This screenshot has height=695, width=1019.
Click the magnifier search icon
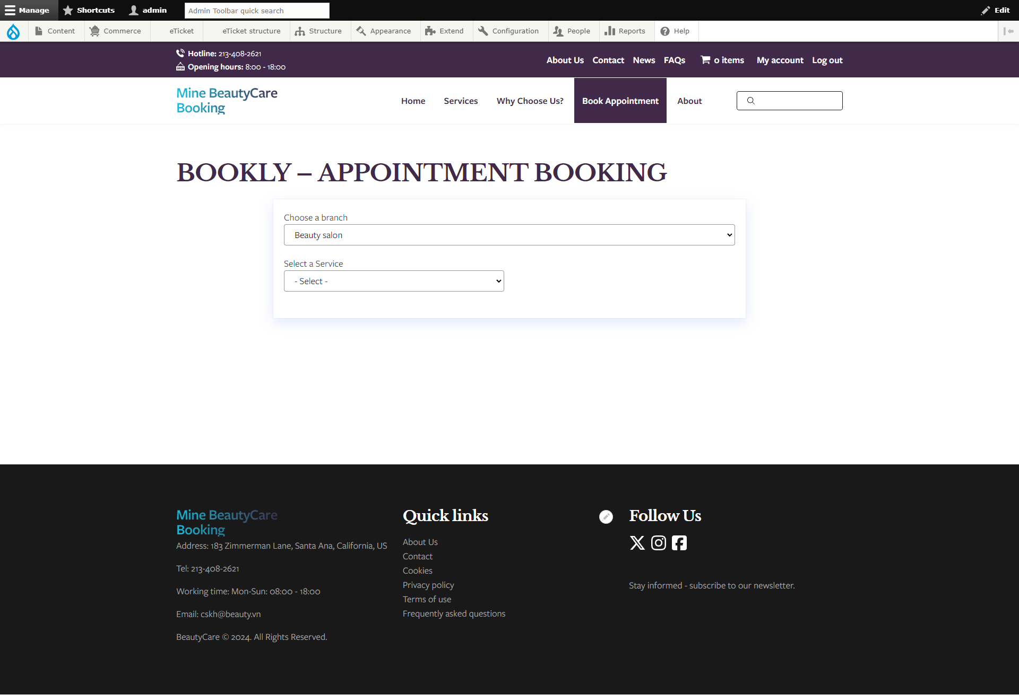(750, 101)
